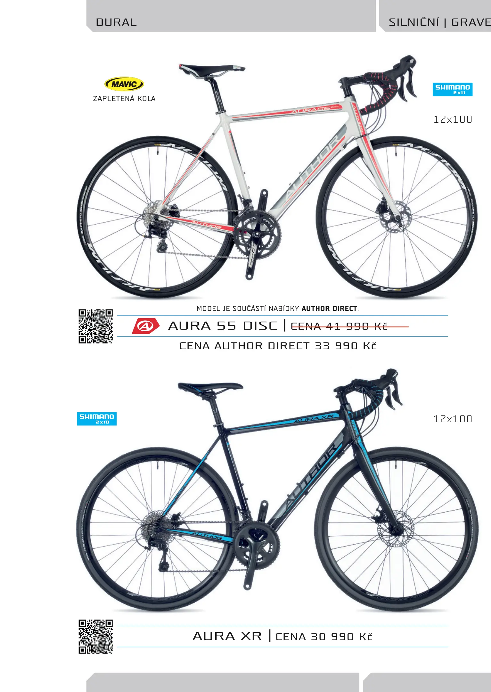Click the AURA XR title text
The width and height of the screenshot is (491, 692).
(227, 636)
